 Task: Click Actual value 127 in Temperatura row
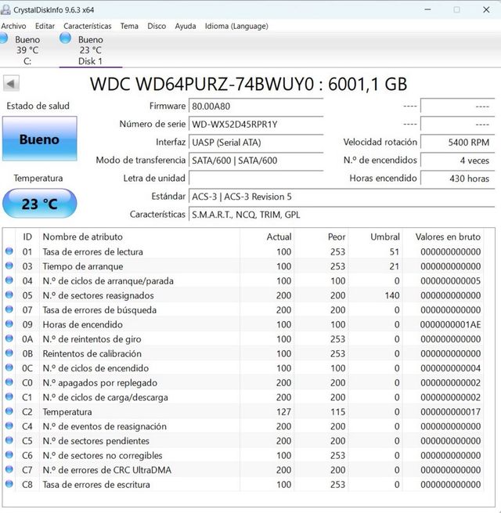[x=283, y=412]
